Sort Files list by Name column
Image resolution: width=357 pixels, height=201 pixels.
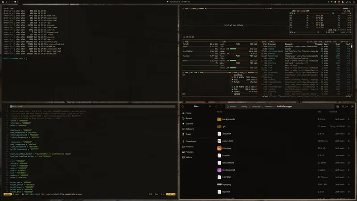(220, 112)
